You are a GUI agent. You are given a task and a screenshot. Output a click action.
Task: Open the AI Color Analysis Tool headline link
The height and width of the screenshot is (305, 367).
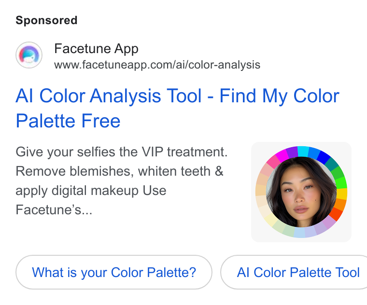click(x=177, y=108)
